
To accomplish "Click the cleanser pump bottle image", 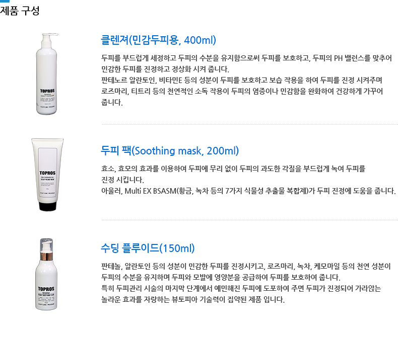I will 47,74.
